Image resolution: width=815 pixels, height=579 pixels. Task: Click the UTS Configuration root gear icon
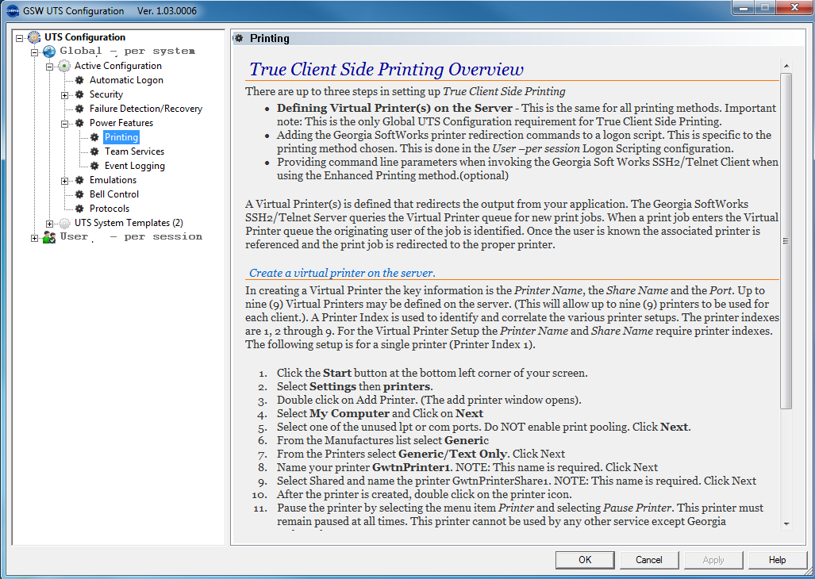point(34,37)
